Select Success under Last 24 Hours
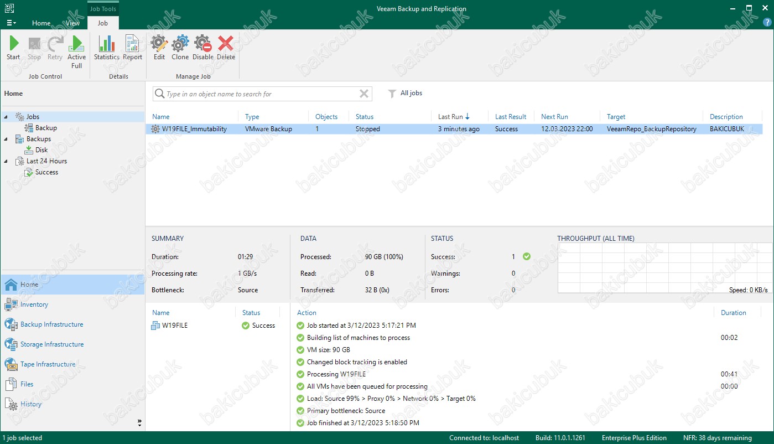Viewport: 774px width, 444px height. [x=46, y=172]
